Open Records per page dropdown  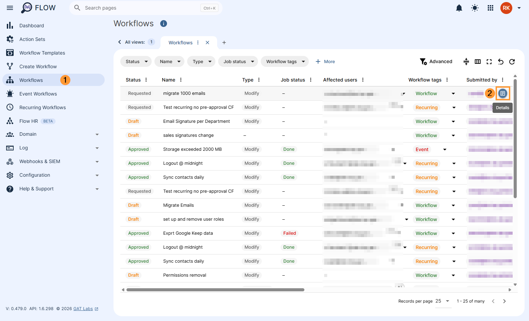pyautogui.click(x=443, y=301)
